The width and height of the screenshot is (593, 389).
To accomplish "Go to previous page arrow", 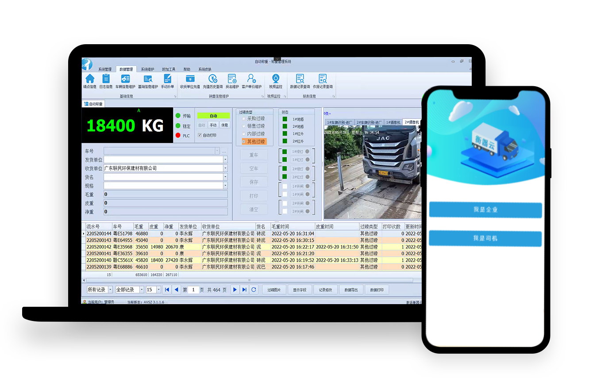I will [177, 290].
